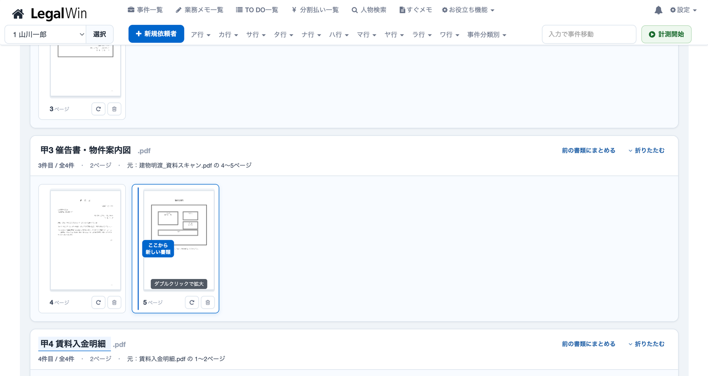Expand ラ行 dropdown
This screenshot has height=376, width=708.
(422, 35)
